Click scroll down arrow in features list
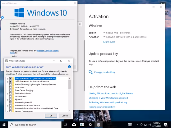Screen dimensions: 171x128 click(x=70, y=111)
